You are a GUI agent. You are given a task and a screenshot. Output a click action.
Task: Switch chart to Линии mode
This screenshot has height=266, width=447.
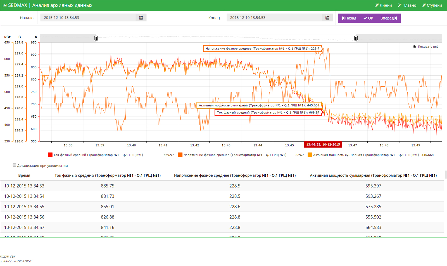click(383, 5)
